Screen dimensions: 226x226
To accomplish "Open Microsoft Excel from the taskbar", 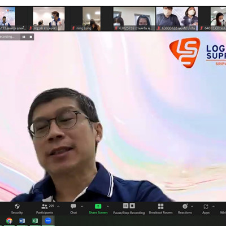I will [35, 220].
